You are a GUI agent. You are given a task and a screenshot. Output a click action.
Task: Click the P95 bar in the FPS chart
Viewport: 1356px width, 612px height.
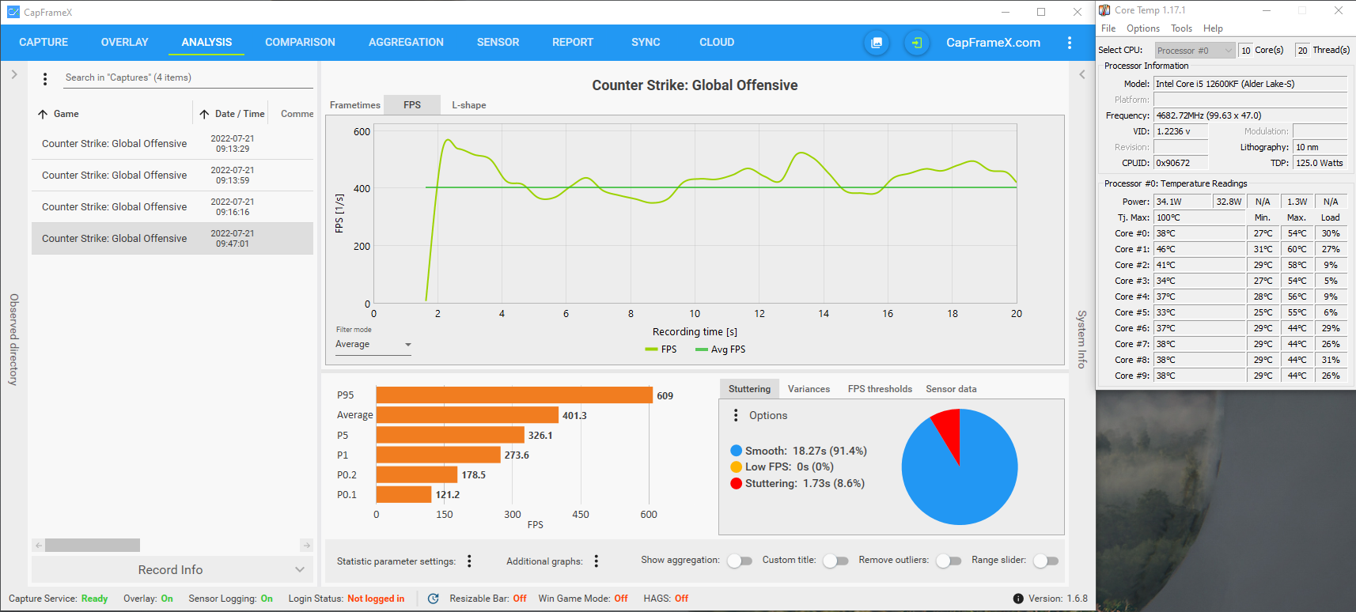coord(514,395)
